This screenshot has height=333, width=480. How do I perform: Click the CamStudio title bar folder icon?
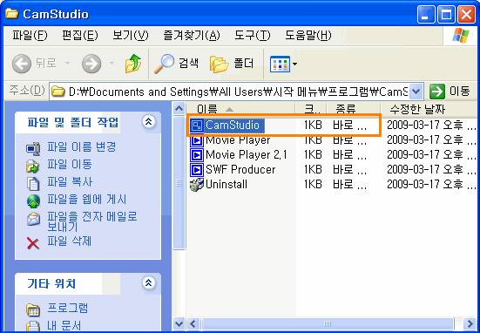[12, 13]
